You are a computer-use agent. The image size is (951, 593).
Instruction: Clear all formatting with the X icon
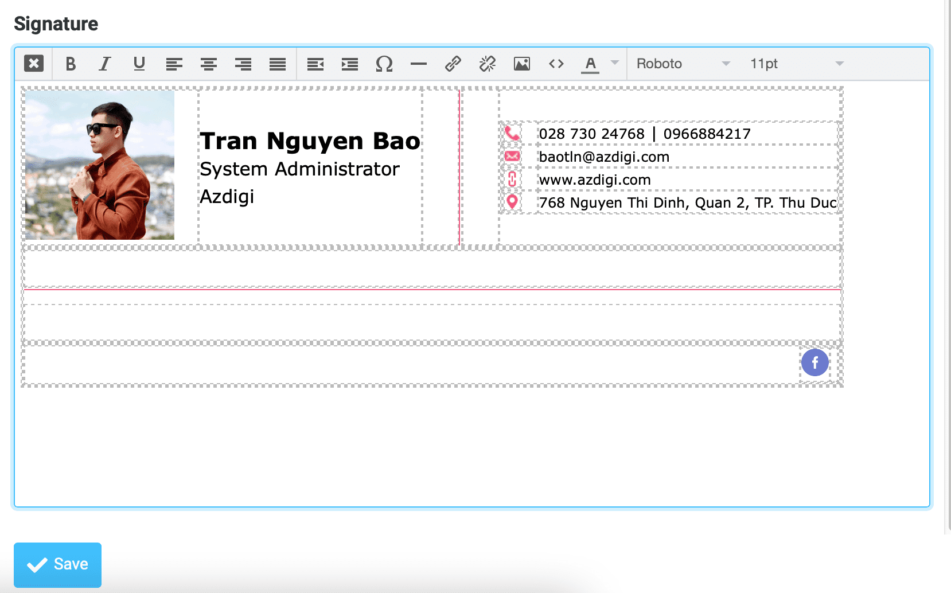click(34, 63)
